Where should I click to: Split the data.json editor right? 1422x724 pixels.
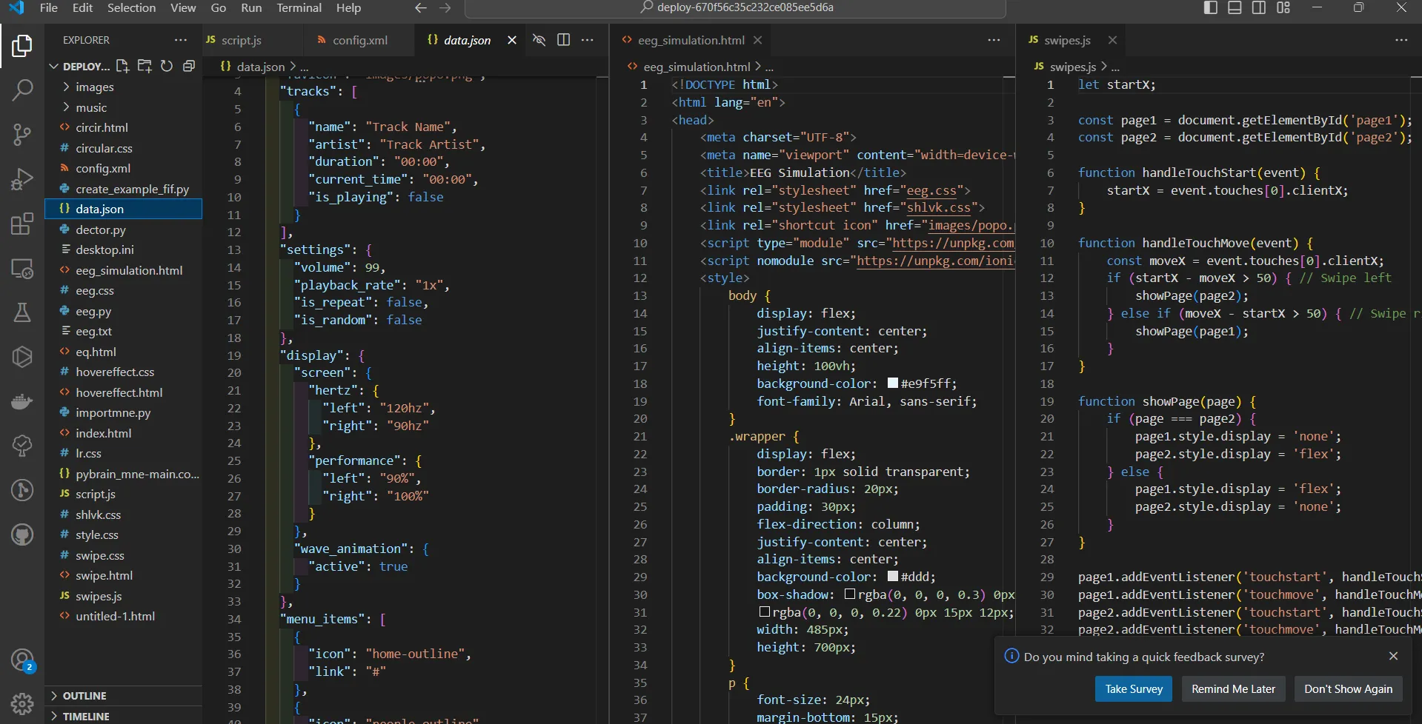coord(563,40)
